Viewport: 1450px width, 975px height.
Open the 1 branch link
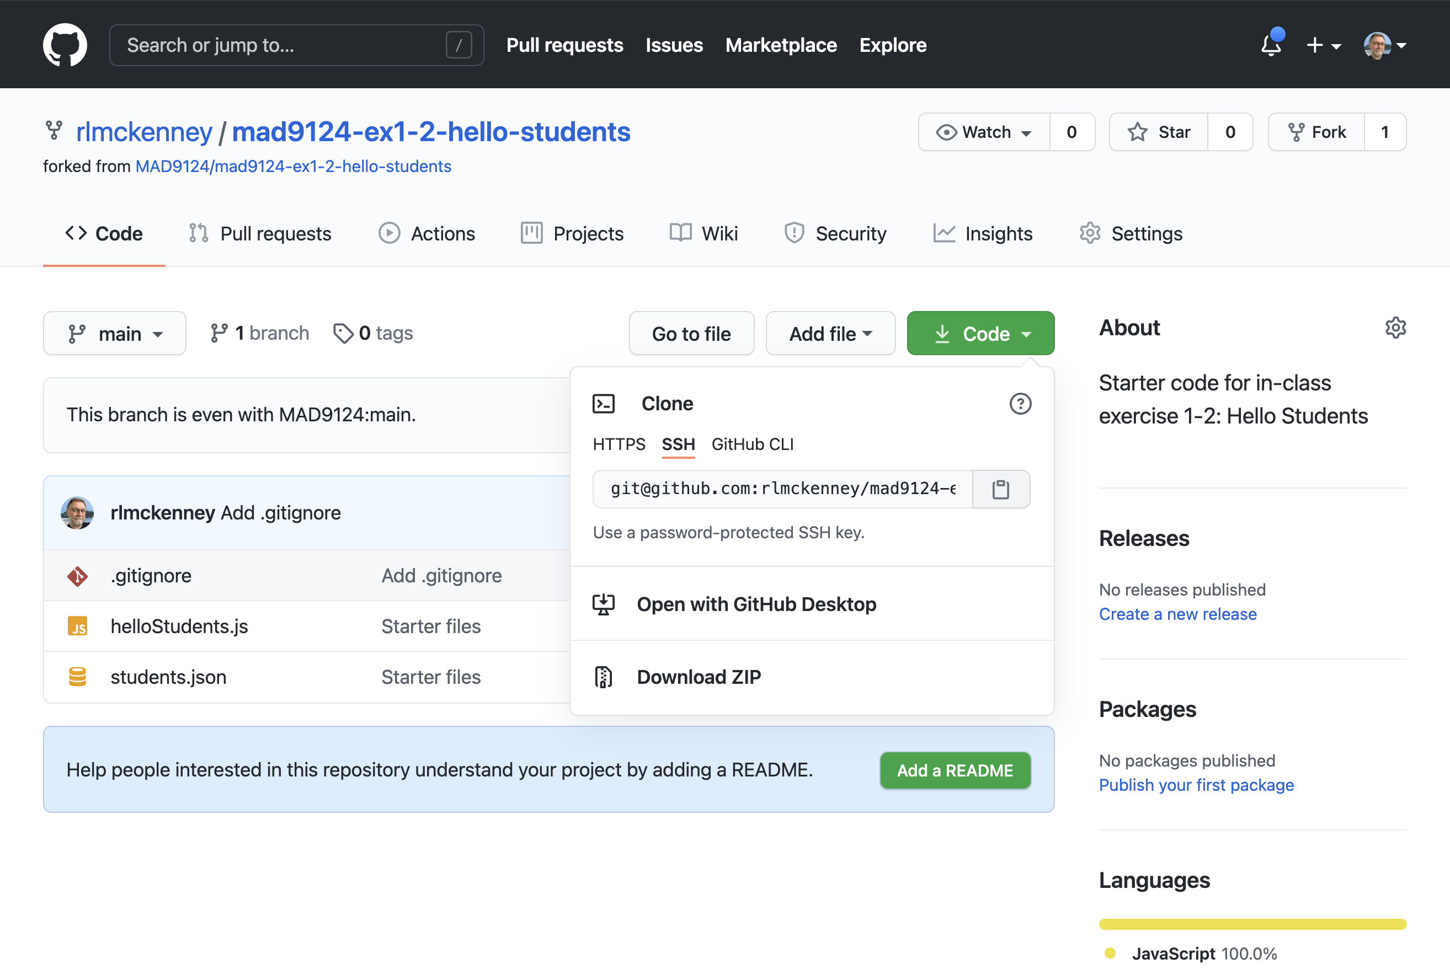tap(259, 333)
